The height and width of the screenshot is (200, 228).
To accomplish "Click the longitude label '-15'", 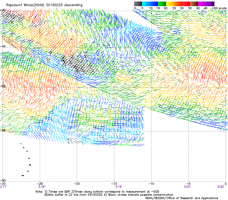I will click(114, 184).
